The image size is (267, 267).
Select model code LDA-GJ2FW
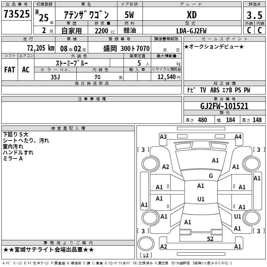tap(192, 31)
